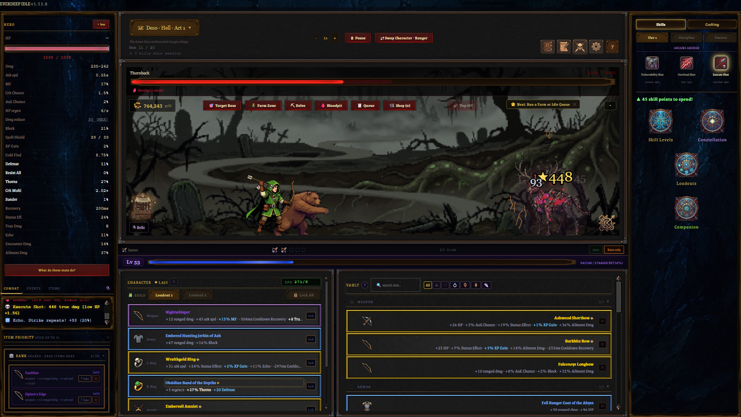
Task: Switch to the Discipline skill tab
Action: pyautogui.click(x=686, y=38)
